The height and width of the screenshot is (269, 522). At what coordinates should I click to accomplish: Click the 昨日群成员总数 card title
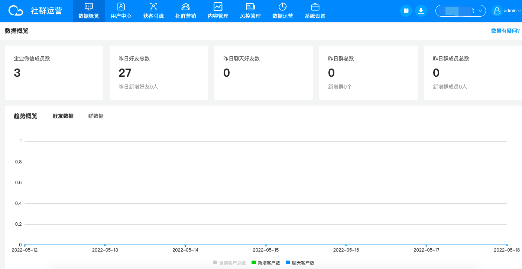[451, 59]
